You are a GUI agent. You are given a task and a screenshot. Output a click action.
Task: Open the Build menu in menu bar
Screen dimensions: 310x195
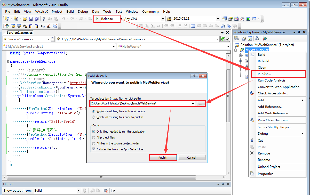70,11
